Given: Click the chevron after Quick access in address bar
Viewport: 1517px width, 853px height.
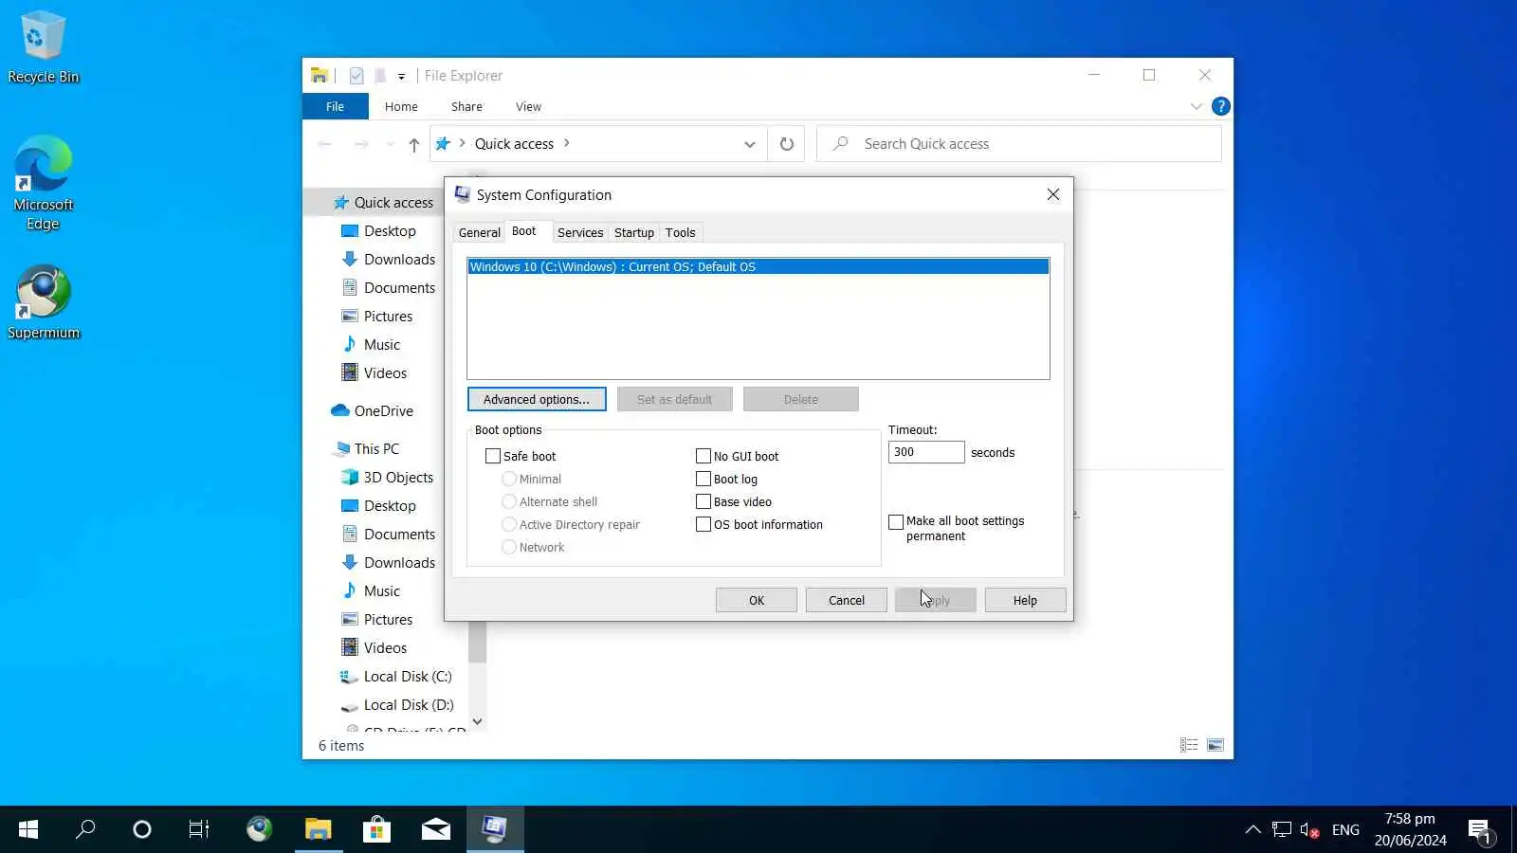Looking at the screenshot, I should click(567, 143).
